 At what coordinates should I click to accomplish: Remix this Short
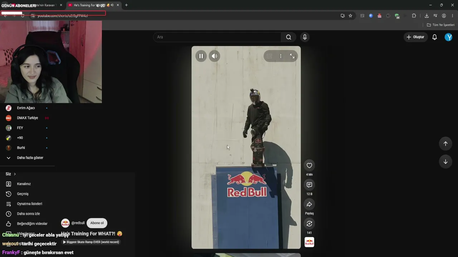pos(309,223)
